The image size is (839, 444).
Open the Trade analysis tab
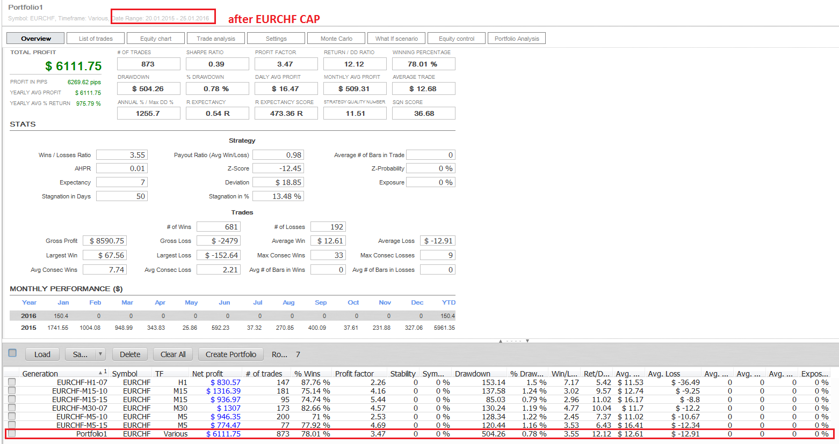coord(216,38)
